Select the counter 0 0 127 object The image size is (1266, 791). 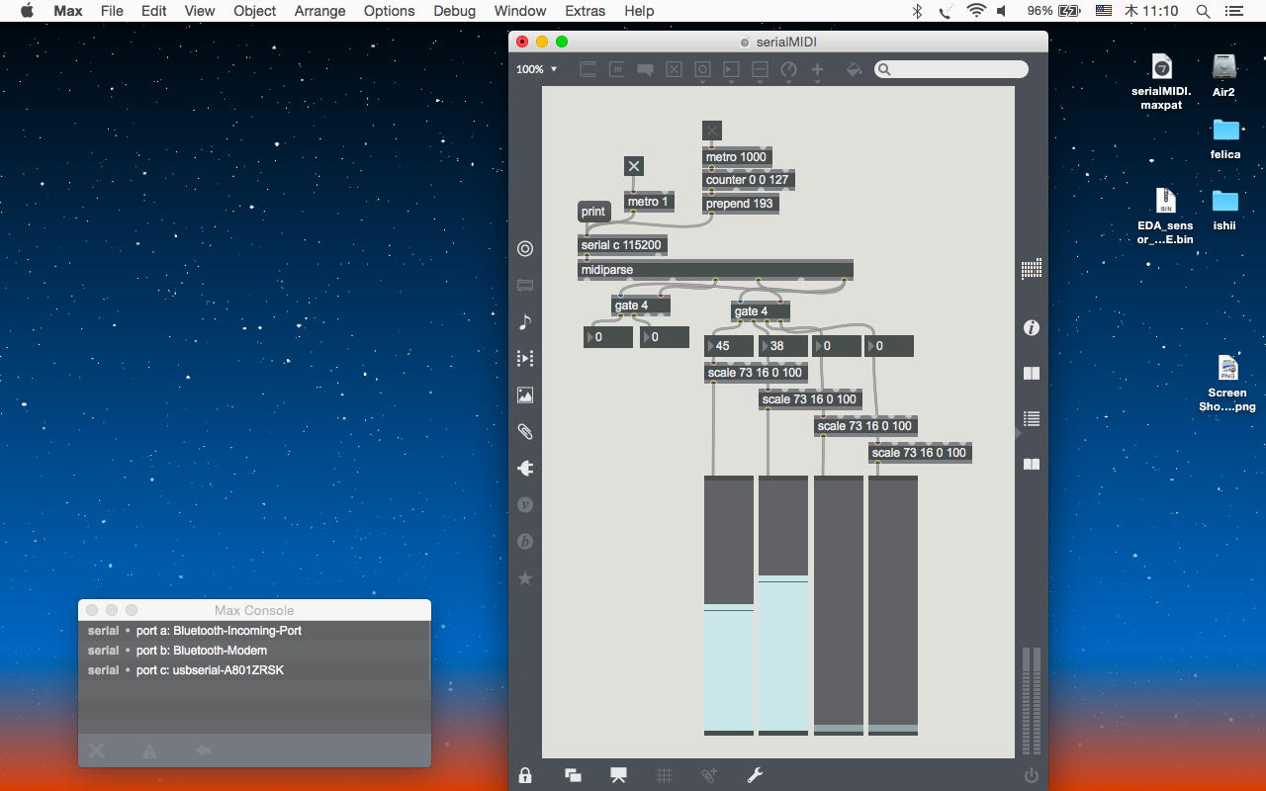click(x=748, y=181)
